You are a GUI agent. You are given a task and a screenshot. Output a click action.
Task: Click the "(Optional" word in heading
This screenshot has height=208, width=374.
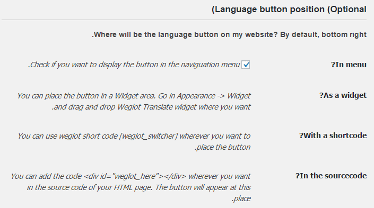pos(347,10)
